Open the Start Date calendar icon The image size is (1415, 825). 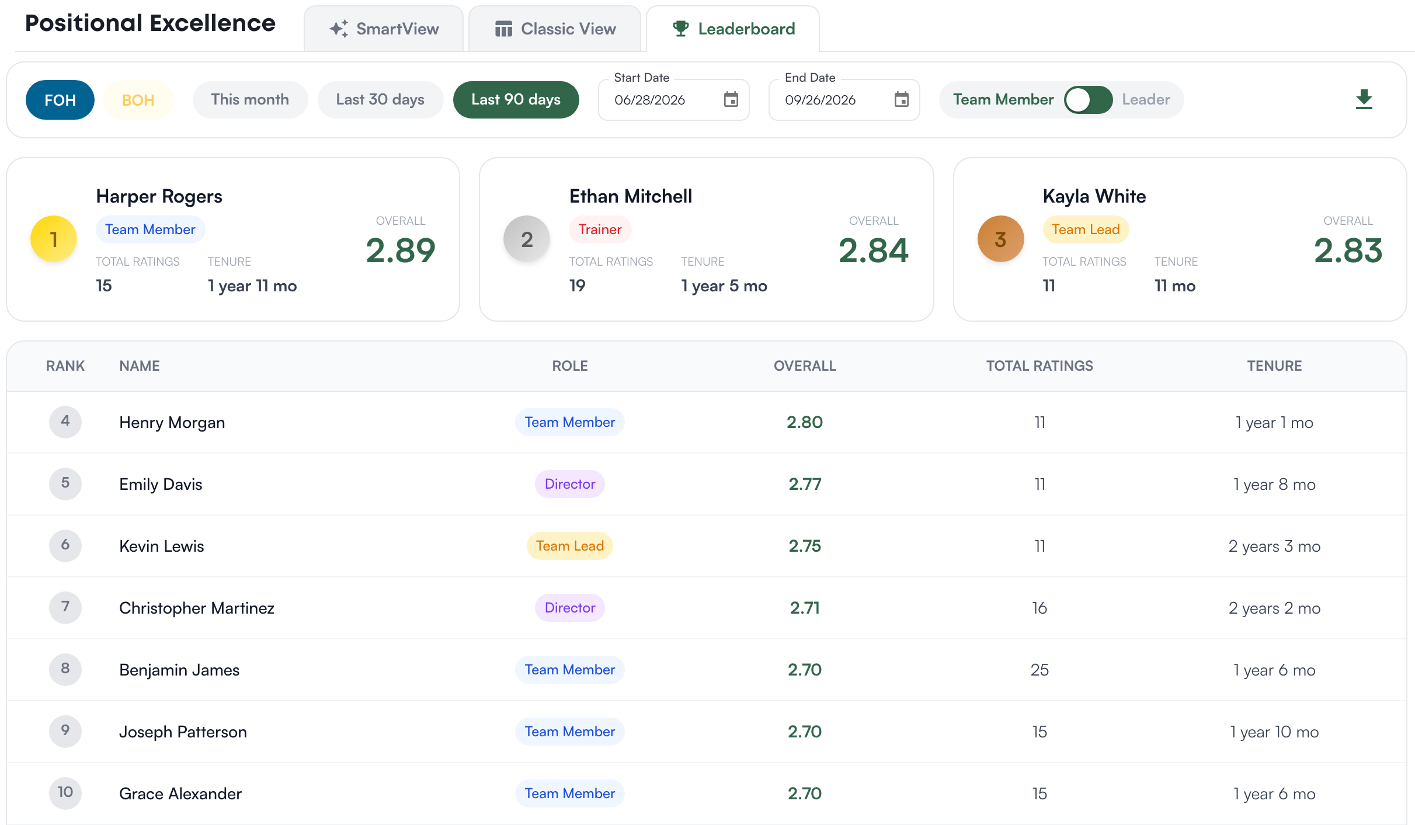point(731,100)
